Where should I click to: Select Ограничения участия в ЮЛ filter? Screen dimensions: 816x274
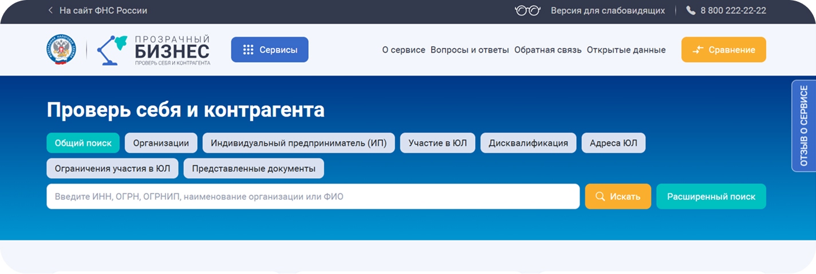pos(112,169)
